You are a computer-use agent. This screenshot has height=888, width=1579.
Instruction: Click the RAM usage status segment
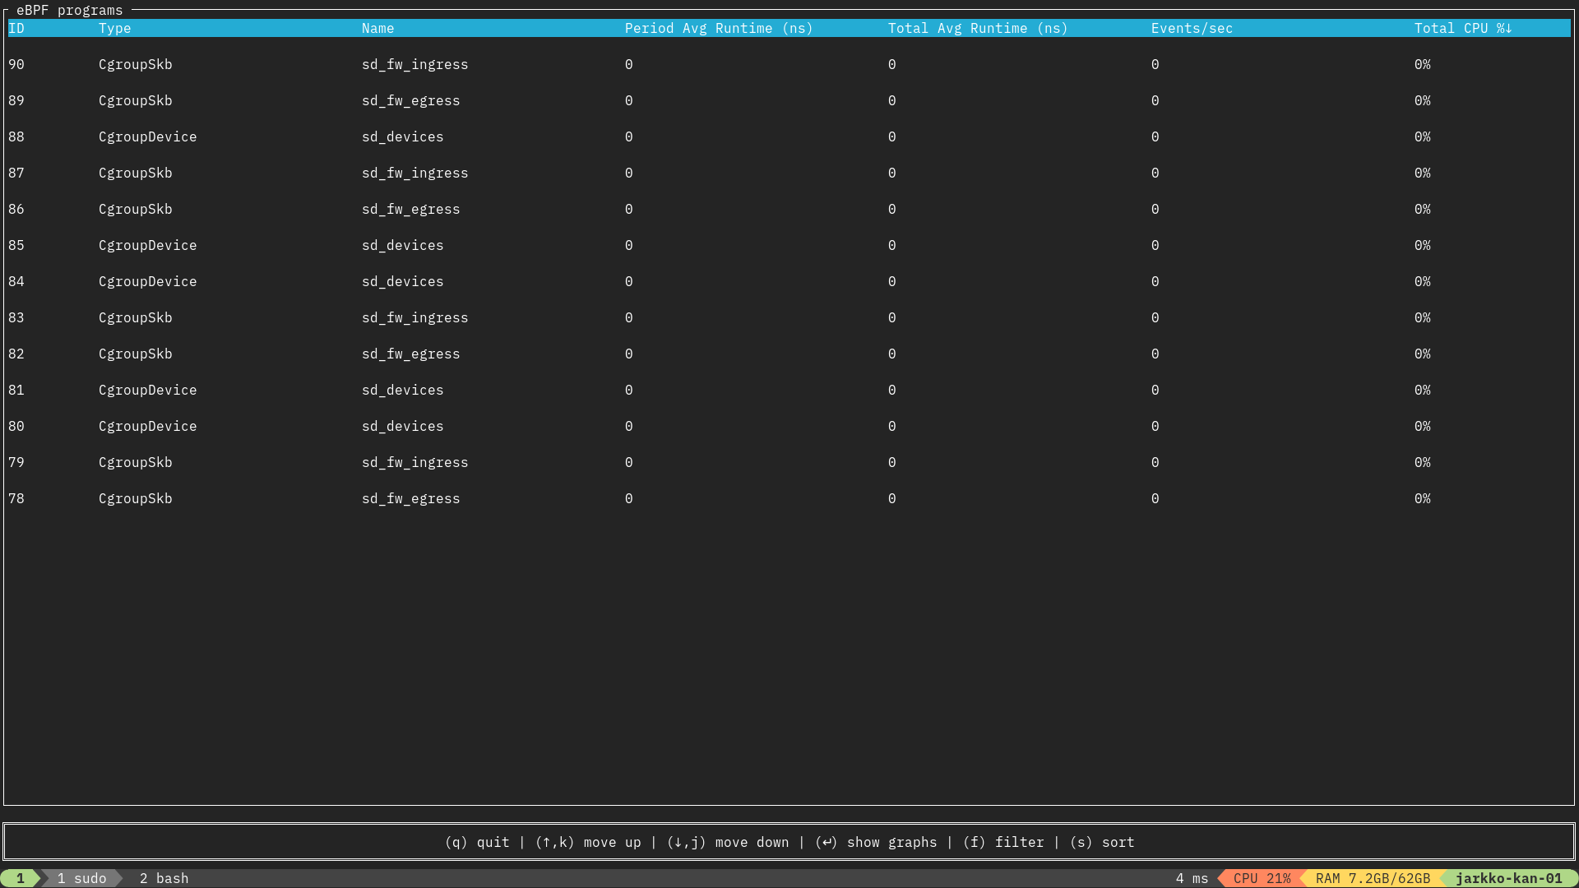point(1373,878)
